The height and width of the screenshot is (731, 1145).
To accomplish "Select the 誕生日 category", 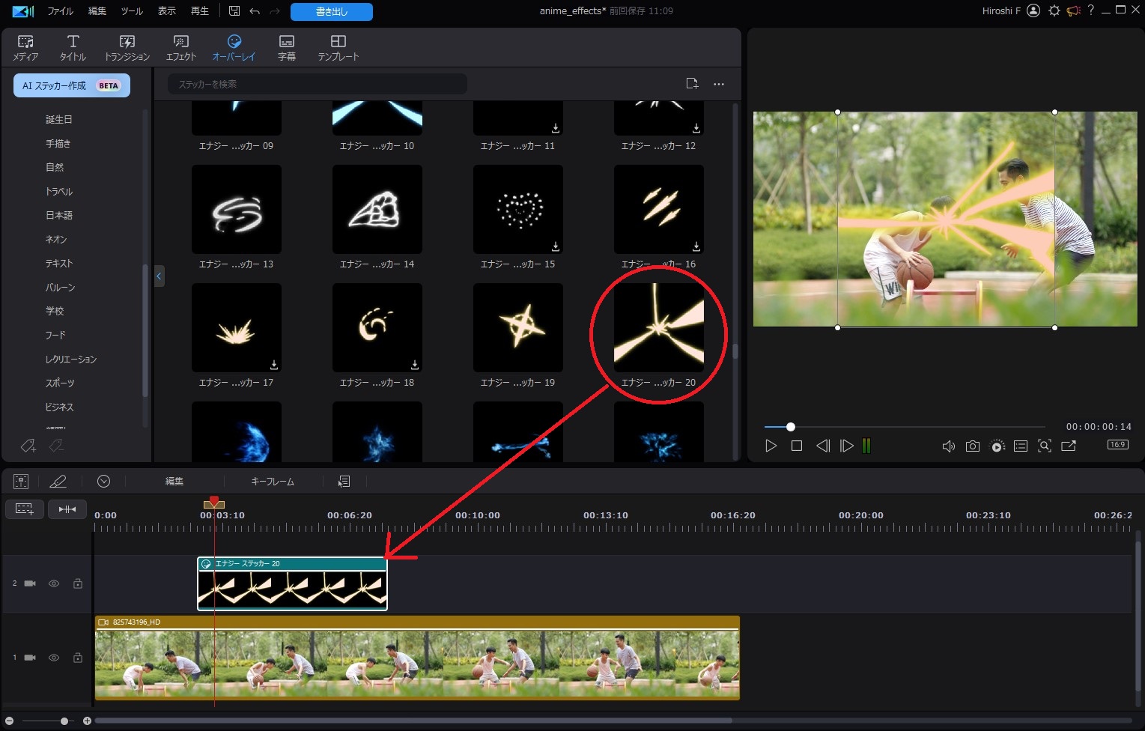I will (59, 119).
